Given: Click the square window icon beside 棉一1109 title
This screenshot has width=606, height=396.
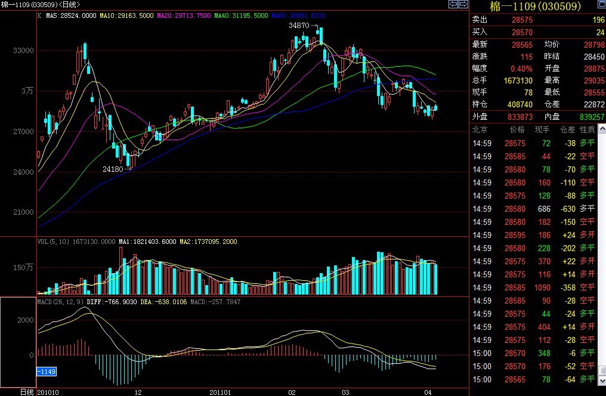Looking at the screenshot, I should [x=601, y=6].
